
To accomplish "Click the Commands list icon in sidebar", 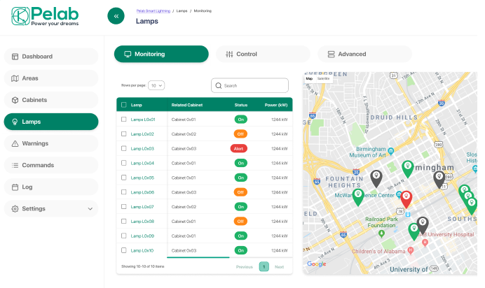I will tap(15, 165).
